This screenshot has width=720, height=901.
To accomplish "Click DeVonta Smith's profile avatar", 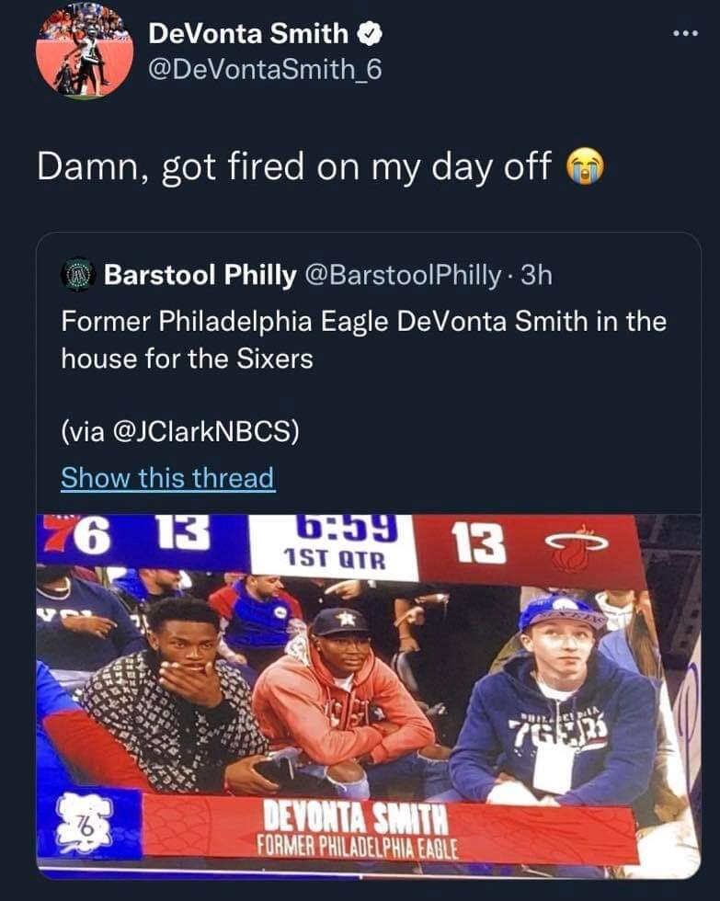I will point(84,51).
